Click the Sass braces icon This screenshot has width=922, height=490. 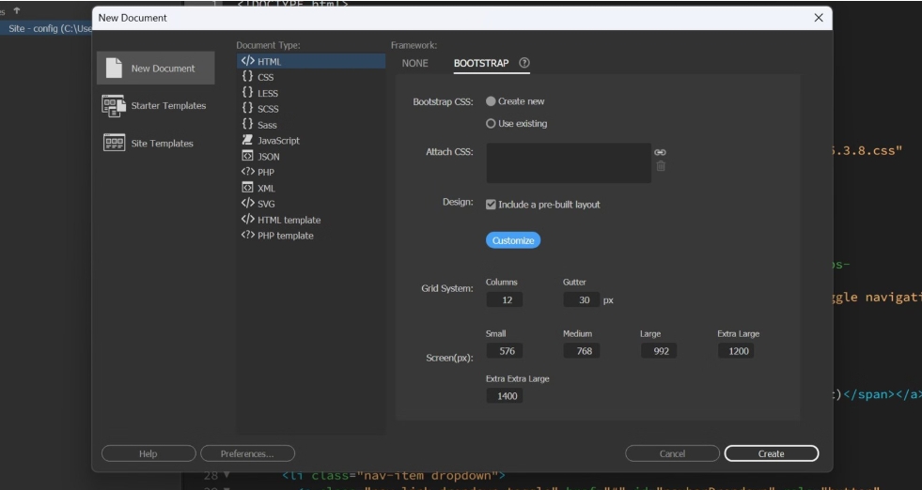point(247,124)
